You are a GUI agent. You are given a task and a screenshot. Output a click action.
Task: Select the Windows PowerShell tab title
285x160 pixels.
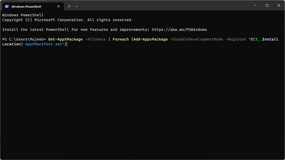point(26,6)
